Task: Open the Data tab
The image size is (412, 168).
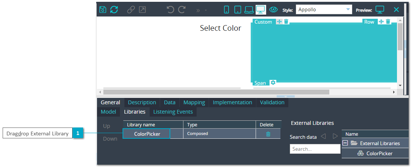Action: 170,102
